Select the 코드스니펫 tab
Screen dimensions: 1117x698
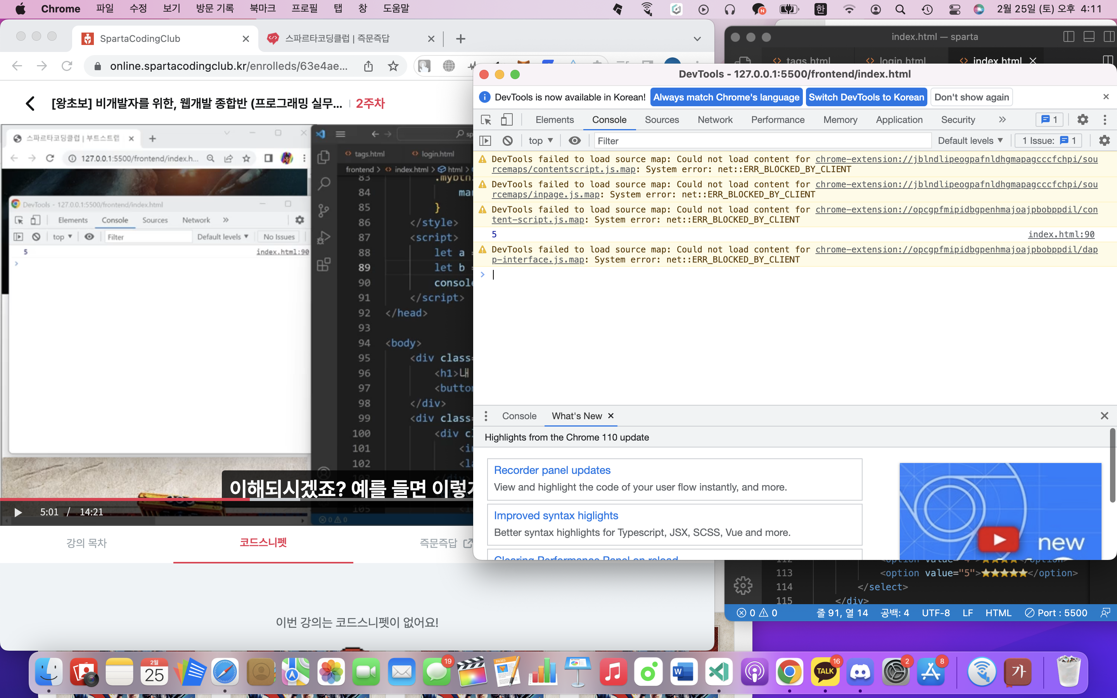(263, 543)
